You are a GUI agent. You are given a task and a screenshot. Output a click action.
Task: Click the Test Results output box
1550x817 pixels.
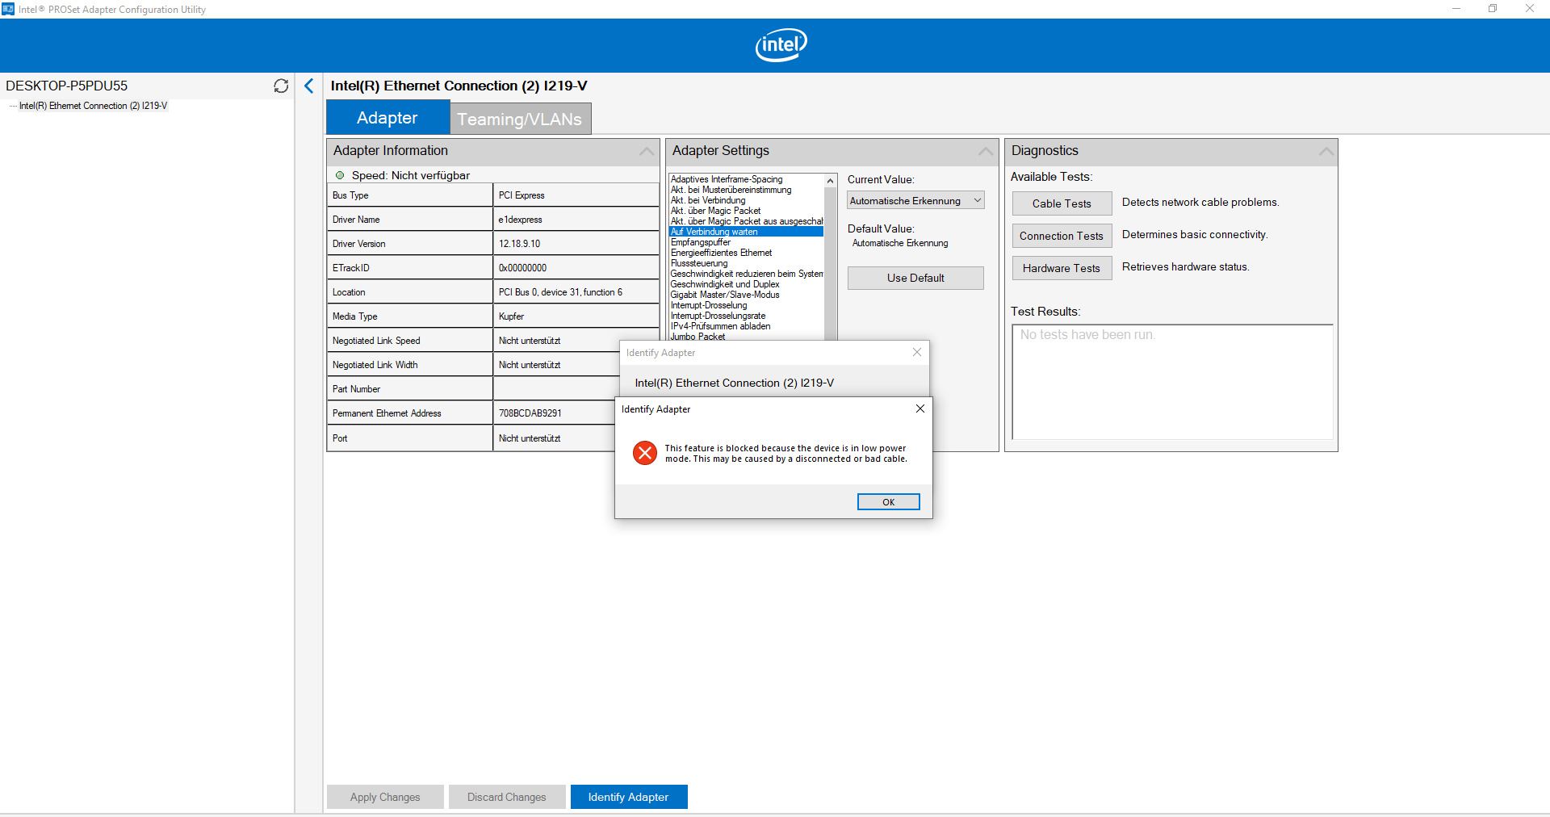1172,382
